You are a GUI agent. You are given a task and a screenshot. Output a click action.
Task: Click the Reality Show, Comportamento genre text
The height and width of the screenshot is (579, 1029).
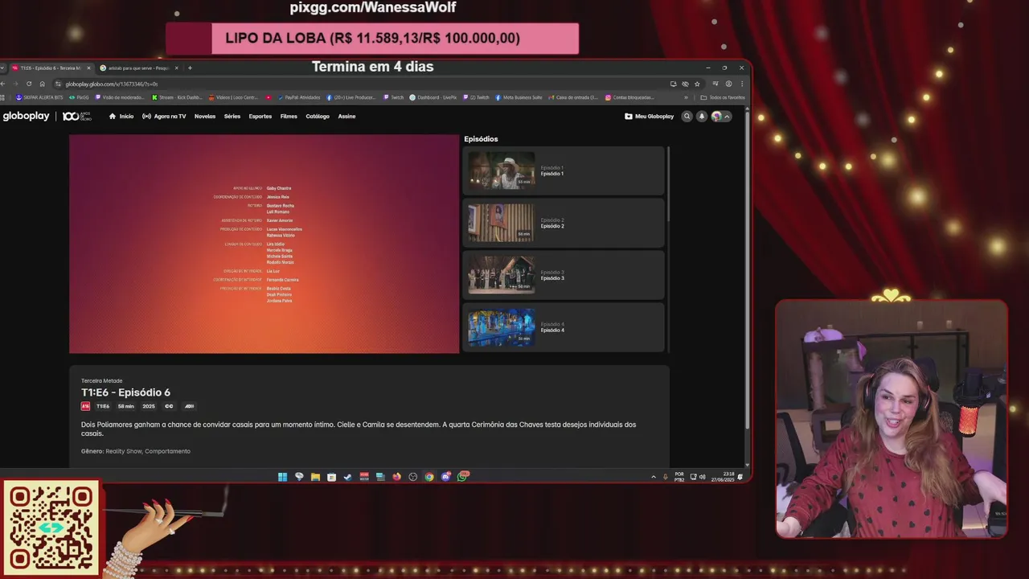point(148,451)
